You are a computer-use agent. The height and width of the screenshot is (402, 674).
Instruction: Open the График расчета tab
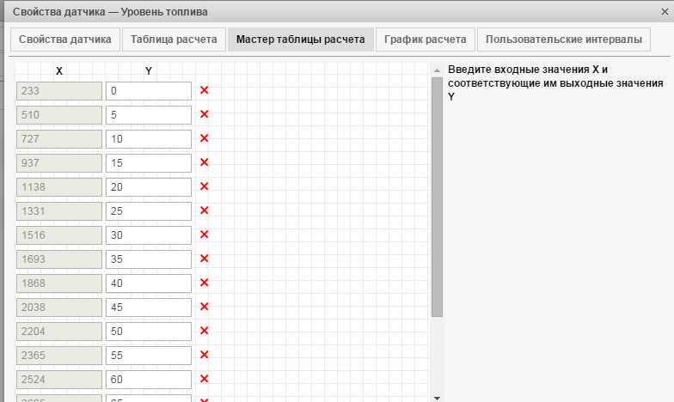coord(426,40)
